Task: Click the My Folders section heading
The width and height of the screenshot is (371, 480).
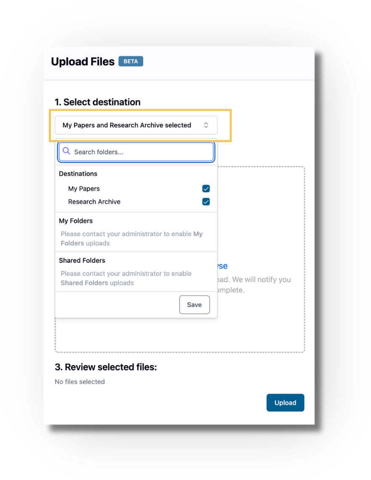Action: [x=76, y=221]
